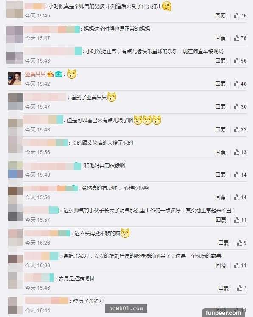Like the 15:57 comment with 11 likes

click(237, 220)
